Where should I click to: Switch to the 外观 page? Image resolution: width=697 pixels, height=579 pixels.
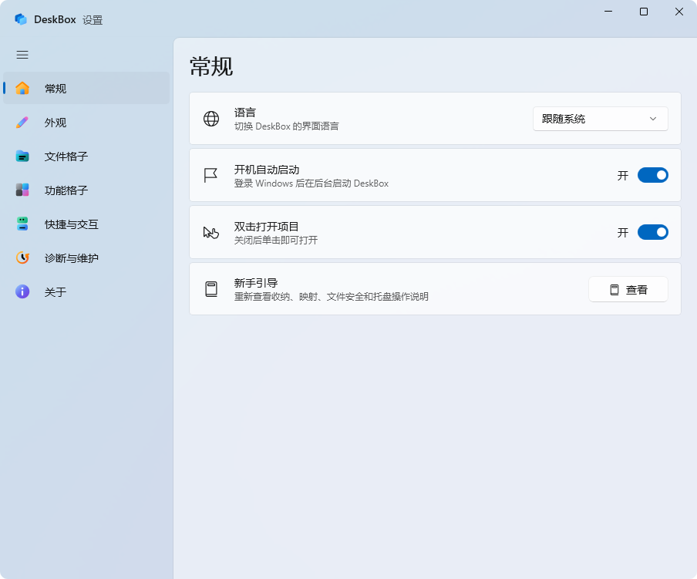coord(86,122)
